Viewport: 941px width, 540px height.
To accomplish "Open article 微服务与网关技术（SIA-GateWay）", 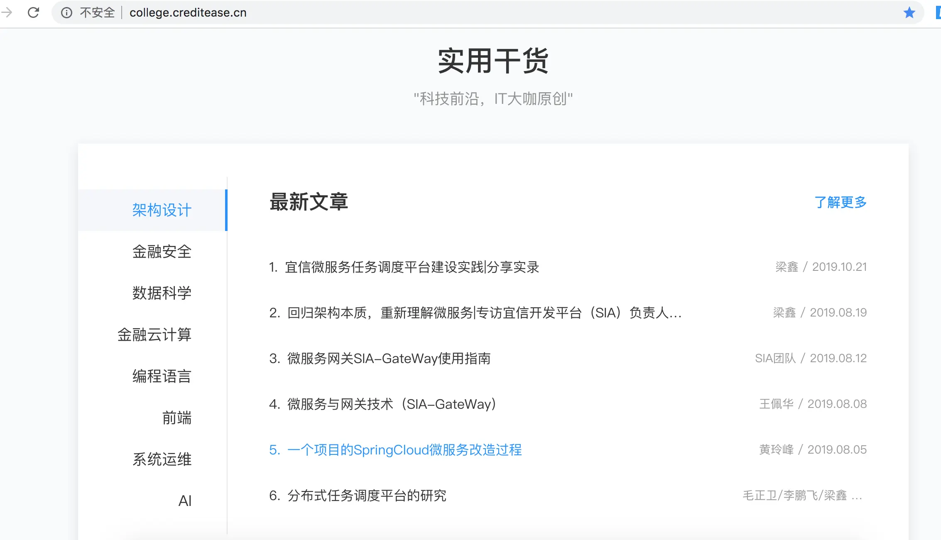I will 391,404.
